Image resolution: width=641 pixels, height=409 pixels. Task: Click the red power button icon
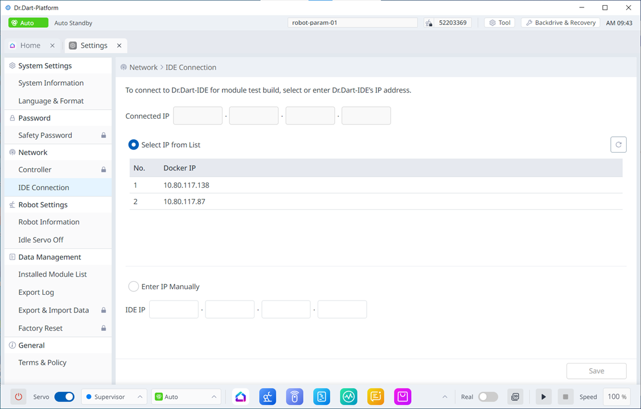coord(18,397)
